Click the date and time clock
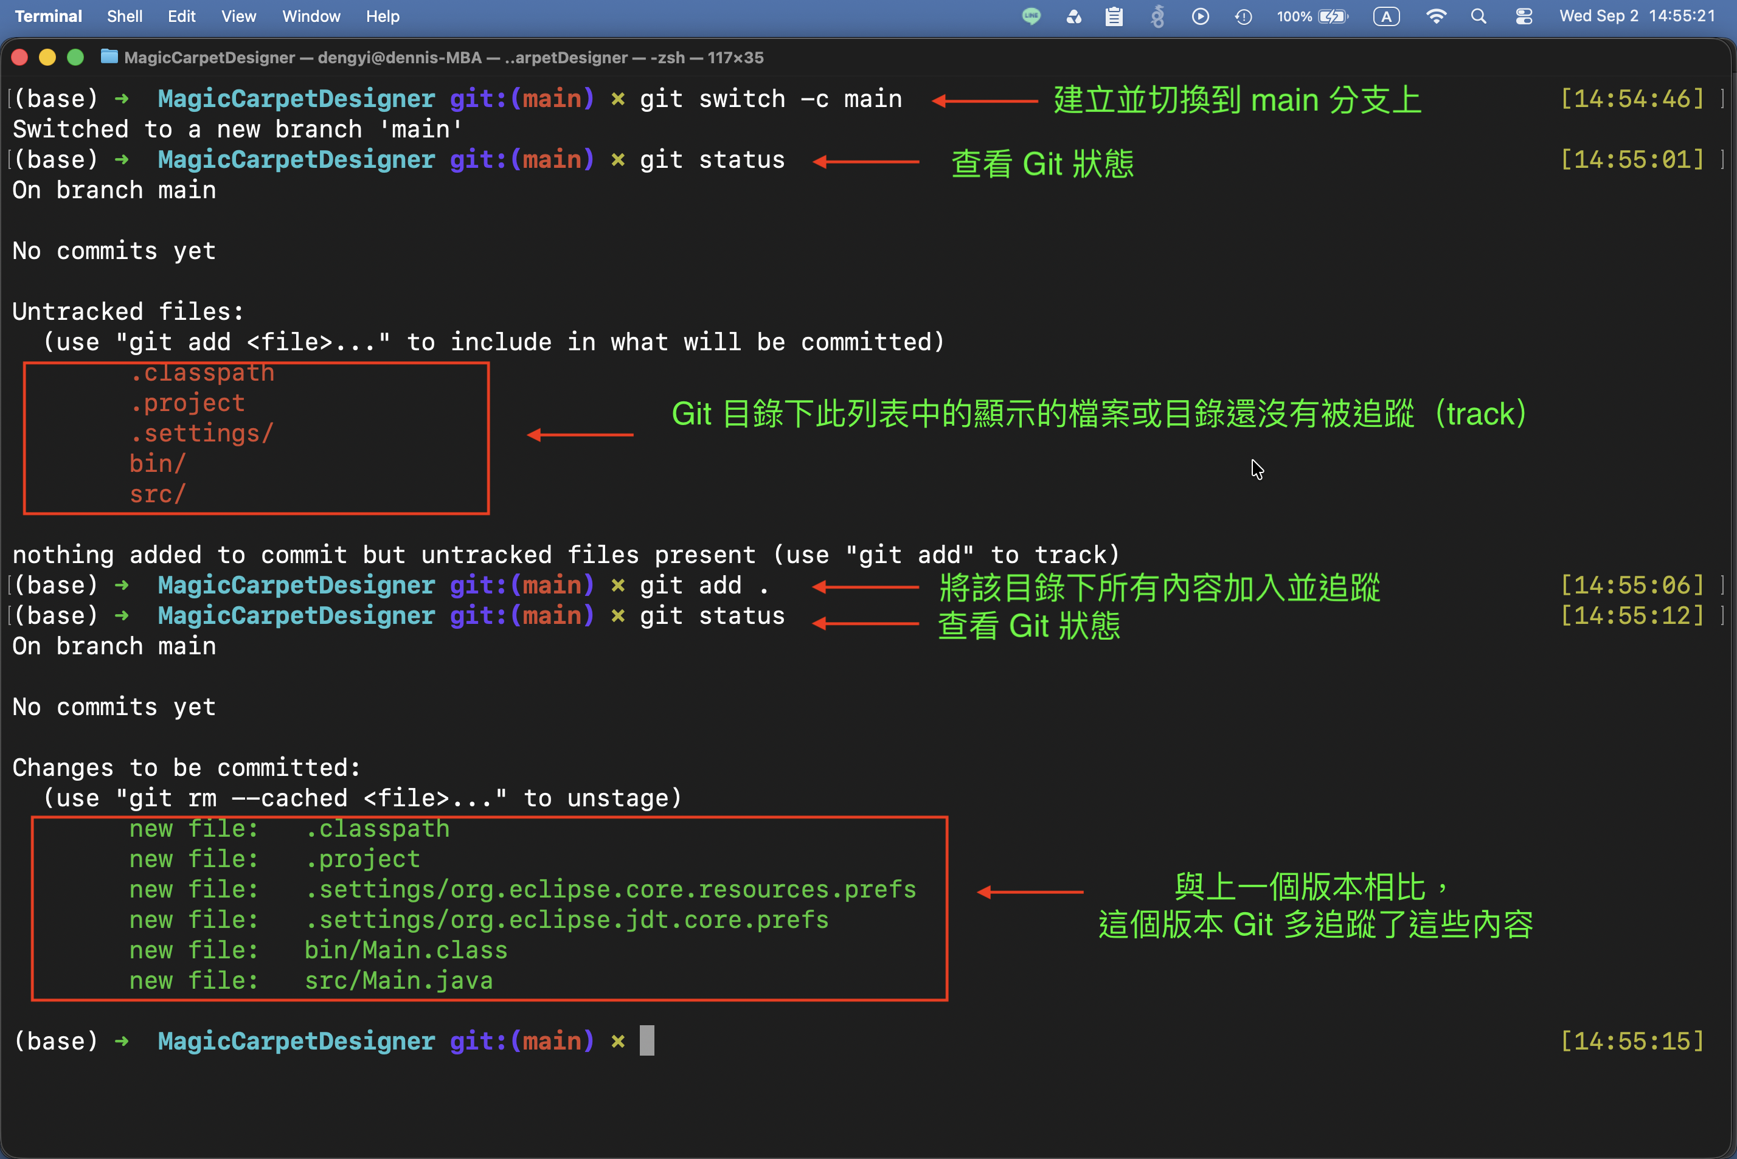1737x1159 pixels. click(x=1637, y=16)
